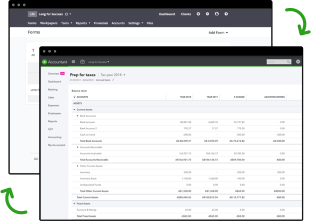Viewport: 311px width, 221px height.
Task: Click the user profile icon in the back window
Action: click(216, 14)
